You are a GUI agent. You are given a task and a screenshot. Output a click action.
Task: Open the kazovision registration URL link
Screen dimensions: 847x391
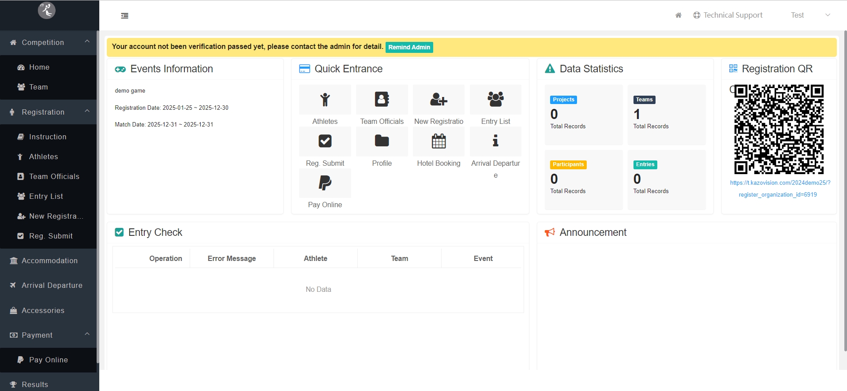tap(780, 189)
